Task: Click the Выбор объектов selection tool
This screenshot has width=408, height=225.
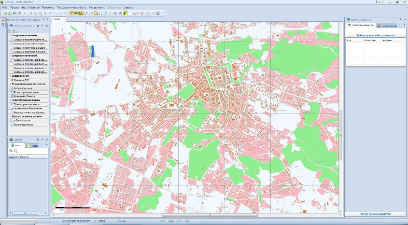Action: pos(22,88)
